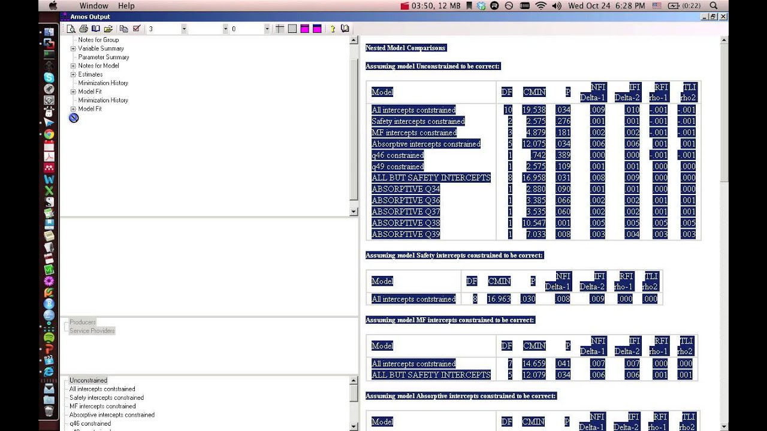Open Spotlight search magnifier icon
Image resolution: width=767 pixels, height=431 pixels.
click(x=714, y=5)
